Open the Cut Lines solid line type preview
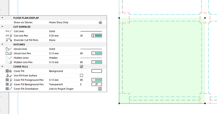Screen dimensions: 217x114 pos(91,31)
